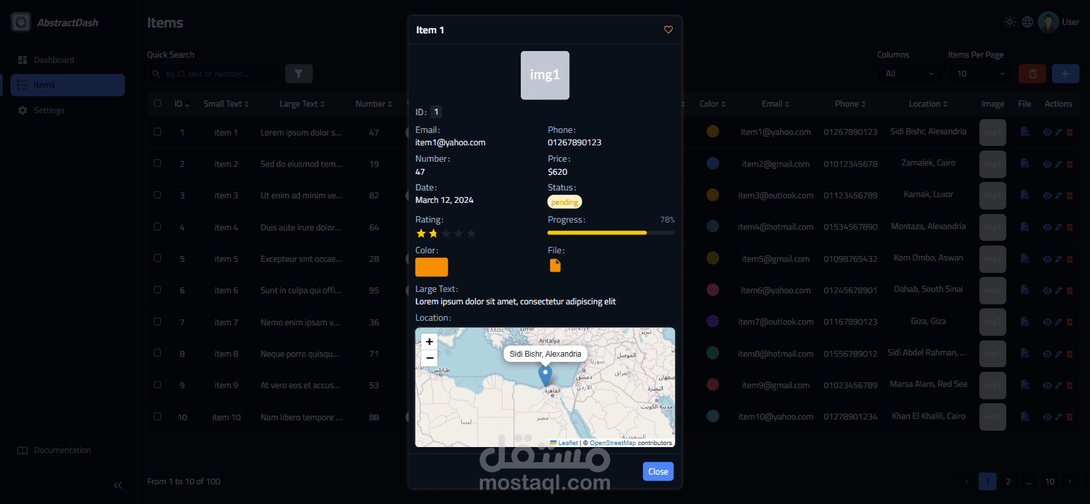
Task: Sort table by Location column
Action: coord(928,104)
